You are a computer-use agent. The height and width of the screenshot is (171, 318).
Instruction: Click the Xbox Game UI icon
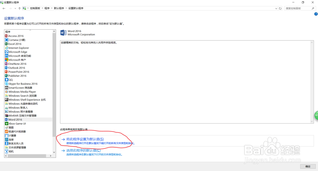pyautogui.click(x=6, y=124)
